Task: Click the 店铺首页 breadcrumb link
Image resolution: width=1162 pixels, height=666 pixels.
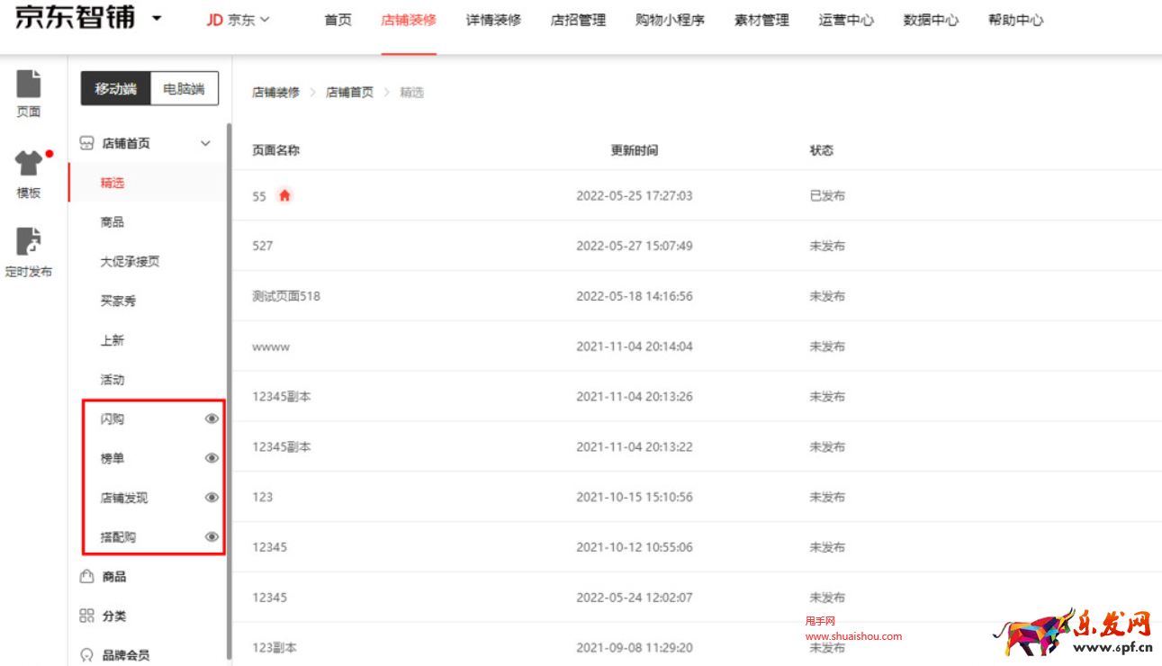Action: click(x=349, y=93)
